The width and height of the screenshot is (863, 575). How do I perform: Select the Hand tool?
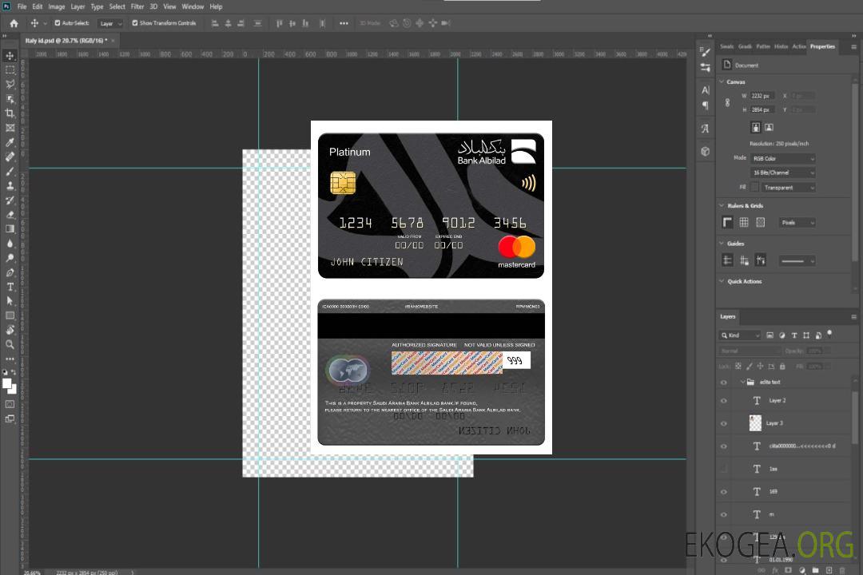click(x=10, y=330)
